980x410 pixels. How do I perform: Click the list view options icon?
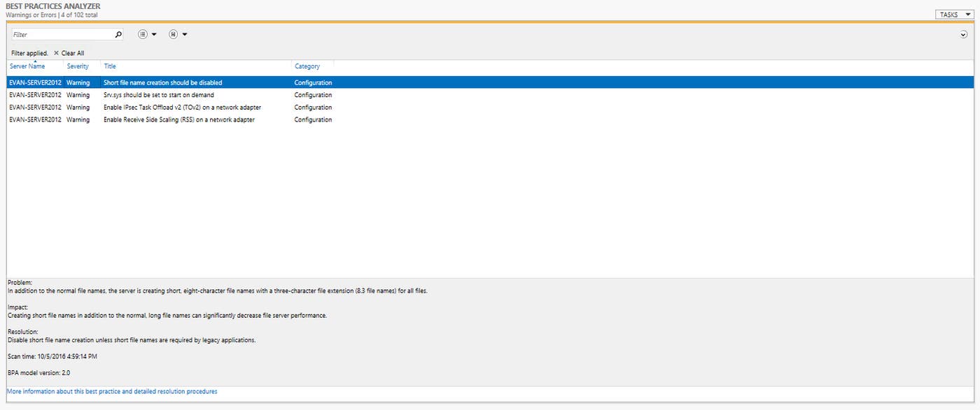coord(143,34)
